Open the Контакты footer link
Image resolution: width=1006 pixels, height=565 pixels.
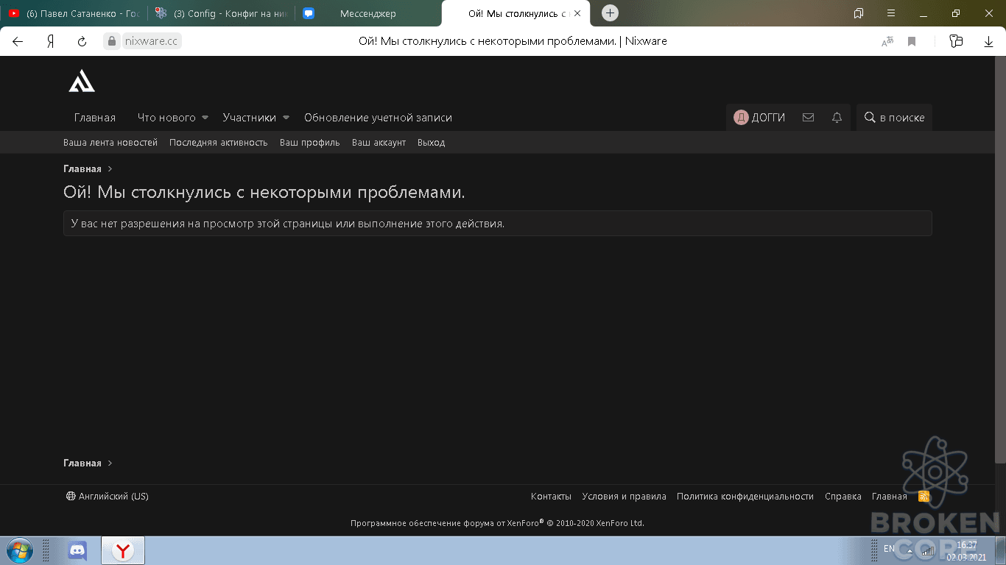pyautogui.click(x=551, y=497)
